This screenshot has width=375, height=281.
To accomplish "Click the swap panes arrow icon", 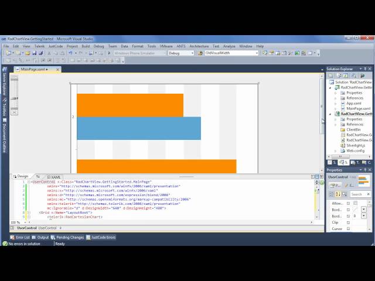I will tap(37, 177).
